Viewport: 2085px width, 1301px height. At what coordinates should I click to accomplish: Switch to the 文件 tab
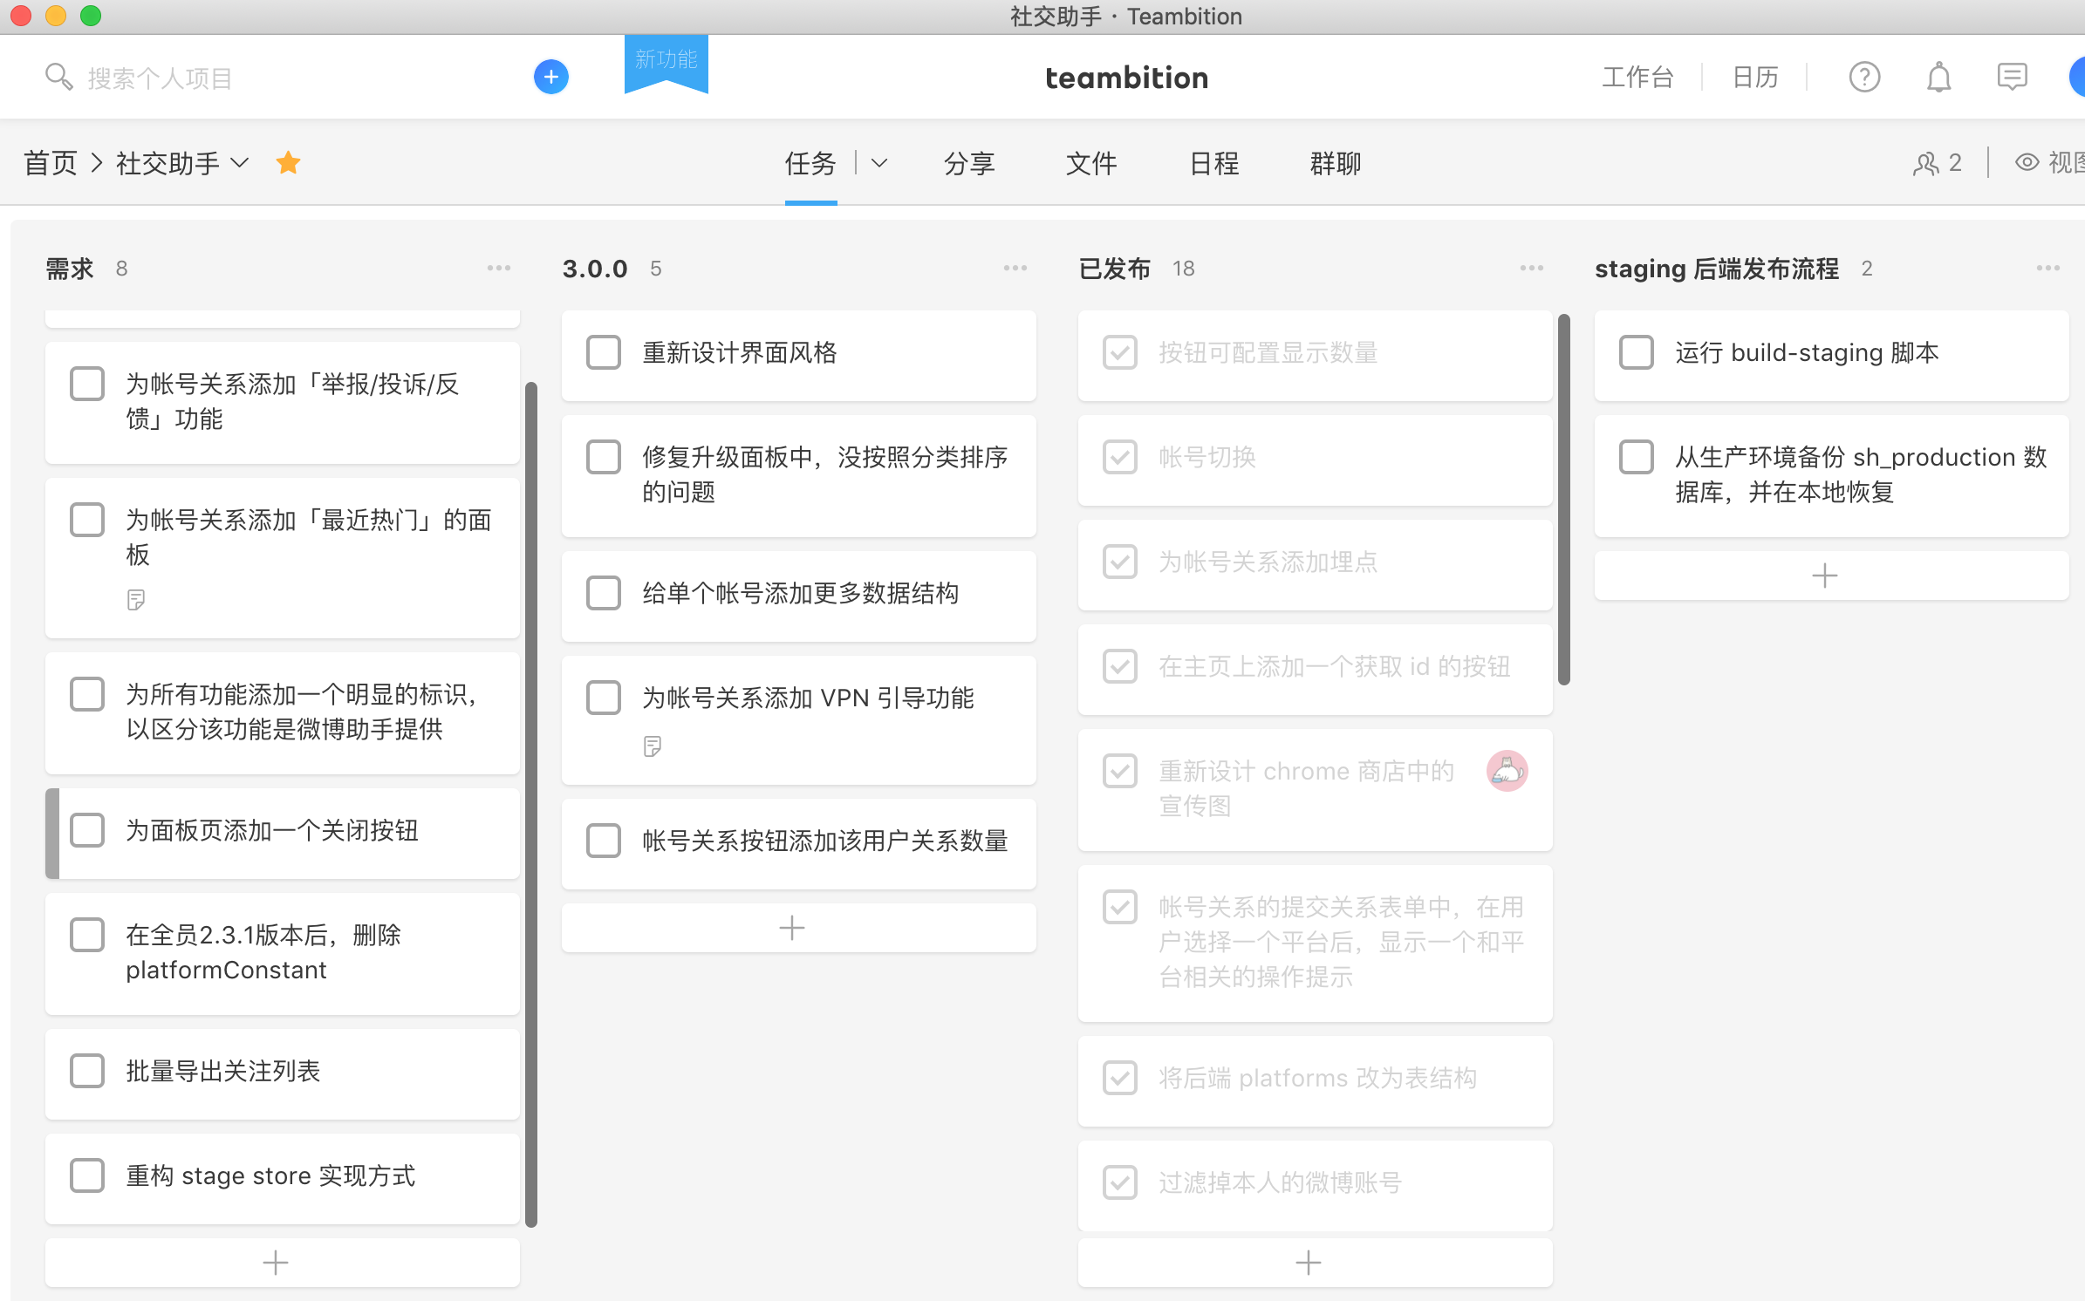tap(1090, 163)
